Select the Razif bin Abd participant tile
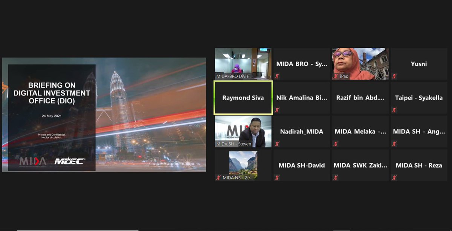The width and height of the screenshot is (452, 231). [x=360, y=98]
